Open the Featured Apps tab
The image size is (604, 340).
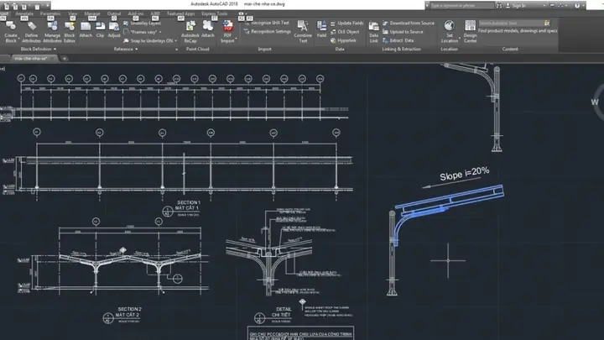click(x=181, y=14)
